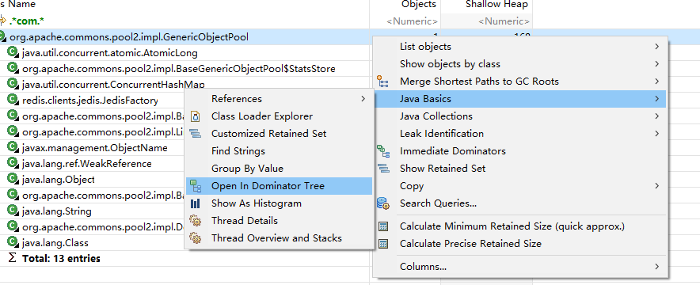This screenshot has width=700, height=285.
Task: Open the Columns... submenu arrow
Action: tap(656, 267)
